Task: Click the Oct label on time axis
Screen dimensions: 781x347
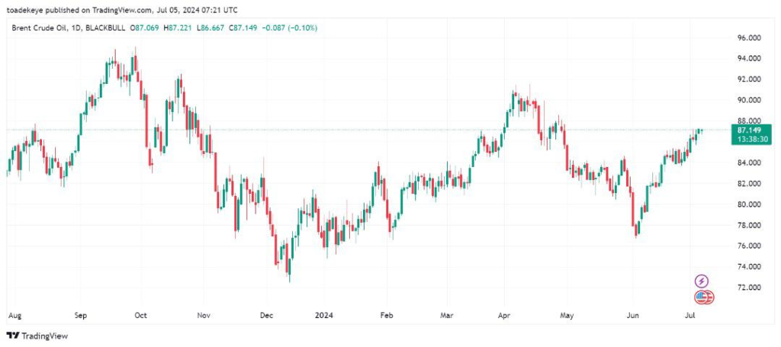Action: tap(141, 314)
